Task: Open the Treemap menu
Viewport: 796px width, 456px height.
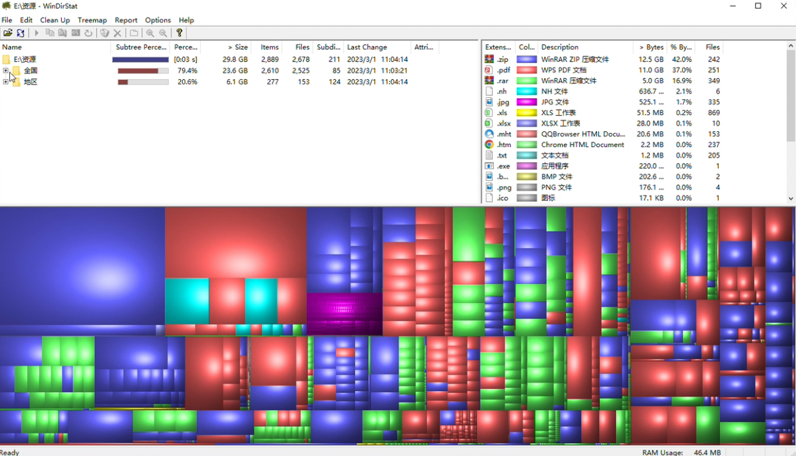Action: [92, 20]
